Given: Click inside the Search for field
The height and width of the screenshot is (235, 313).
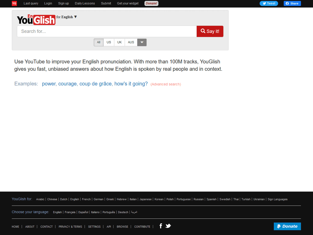Looking at the screenshot, I should tap(104, 31).
